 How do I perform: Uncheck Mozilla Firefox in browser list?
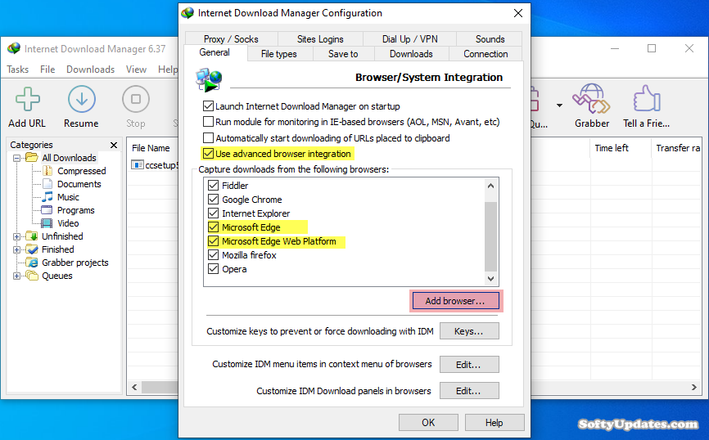[213, 255]
